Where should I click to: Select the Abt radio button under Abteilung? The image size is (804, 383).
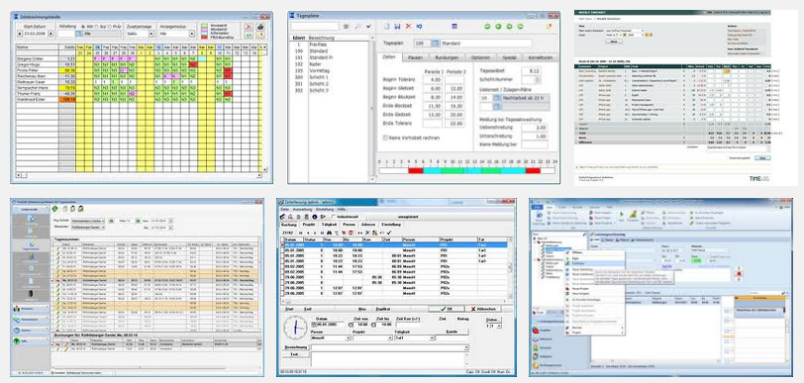pos(83,26)
